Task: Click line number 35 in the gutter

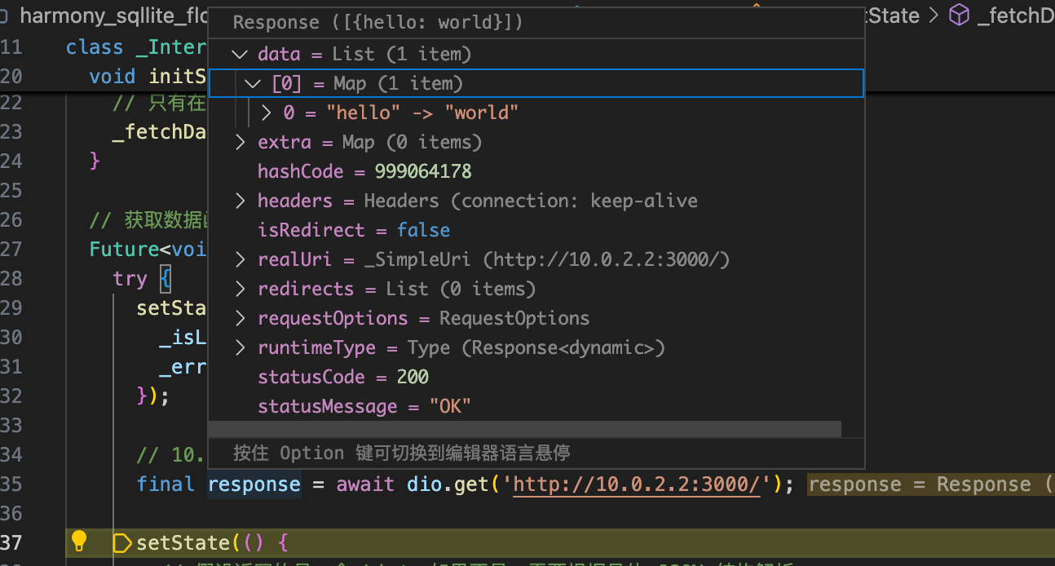Action: click(11, 484)
